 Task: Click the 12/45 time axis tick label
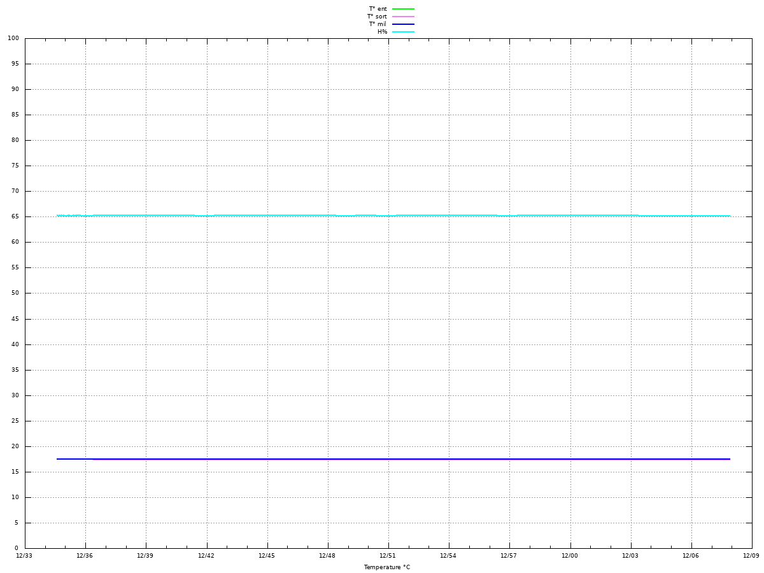[x=267, y=556]
